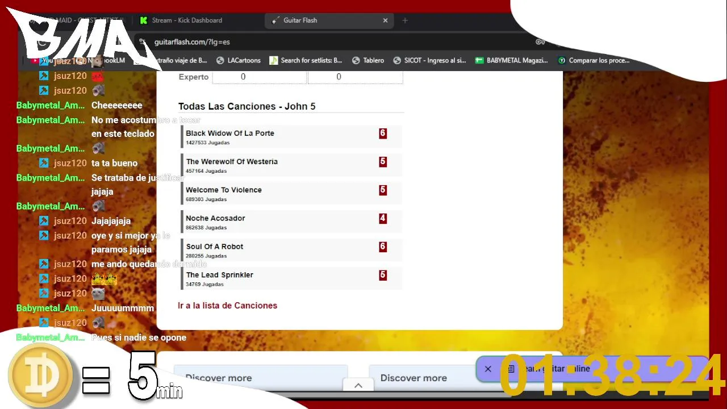Click the Kick logo favicon on the tab

click(144, 20)
